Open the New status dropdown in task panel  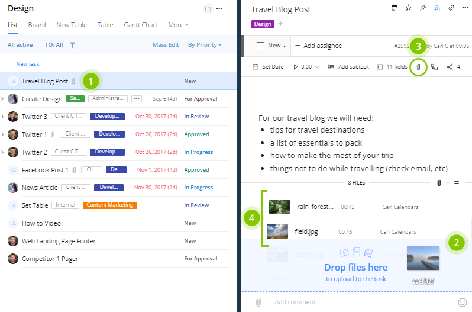coord(277,46)
